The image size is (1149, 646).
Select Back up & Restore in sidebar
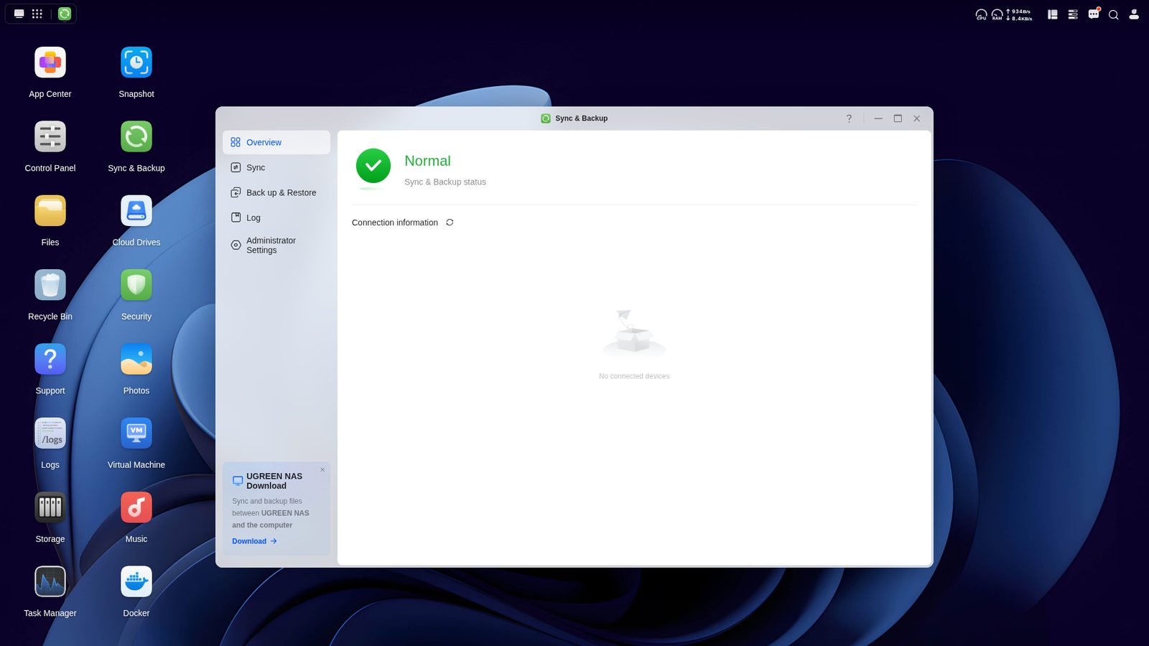tap(276, 192)
